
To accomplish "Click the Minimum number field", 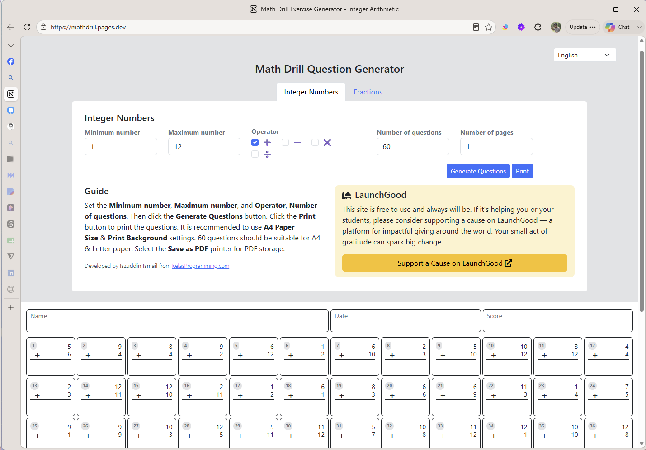I will (121, 146).
